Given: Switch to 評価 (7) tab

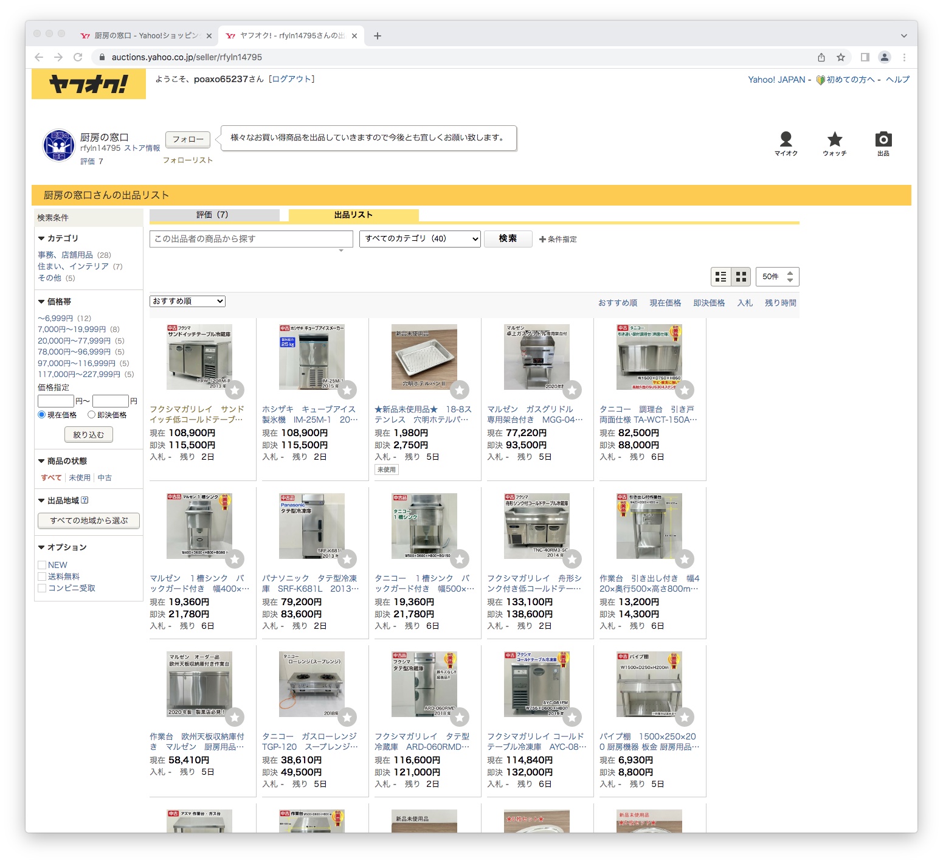Looking at the screenshot, I should [x=215, y=215].
